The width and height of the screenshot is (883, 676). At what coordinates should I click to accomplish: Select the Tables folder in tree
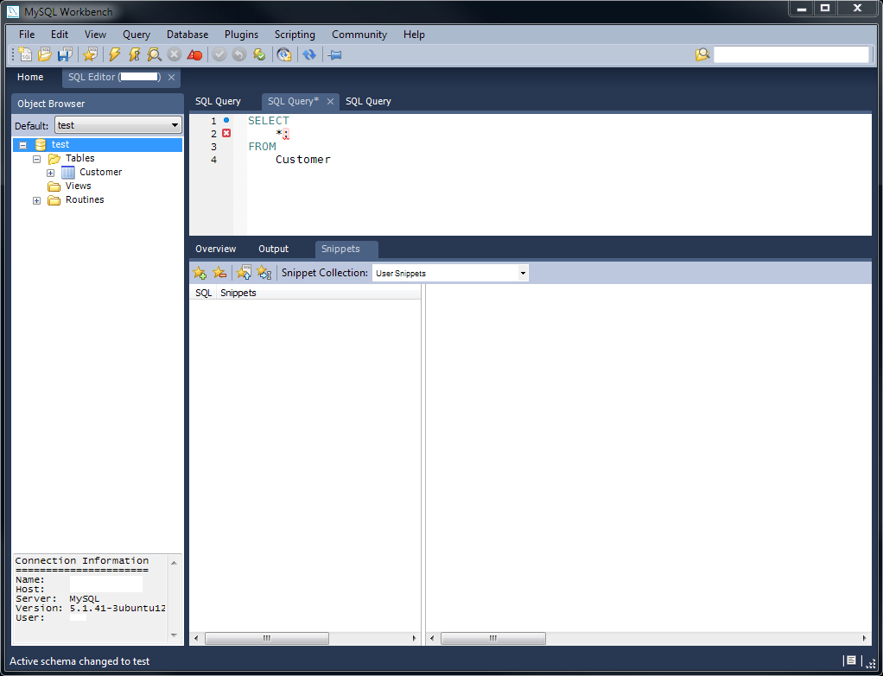tap(80, 158)
